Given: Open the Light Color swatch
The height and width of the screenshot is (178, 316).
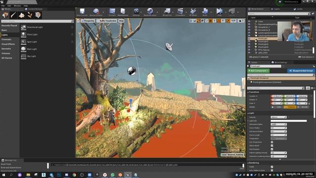Looking at the screenshot, I should pos(288,121).
